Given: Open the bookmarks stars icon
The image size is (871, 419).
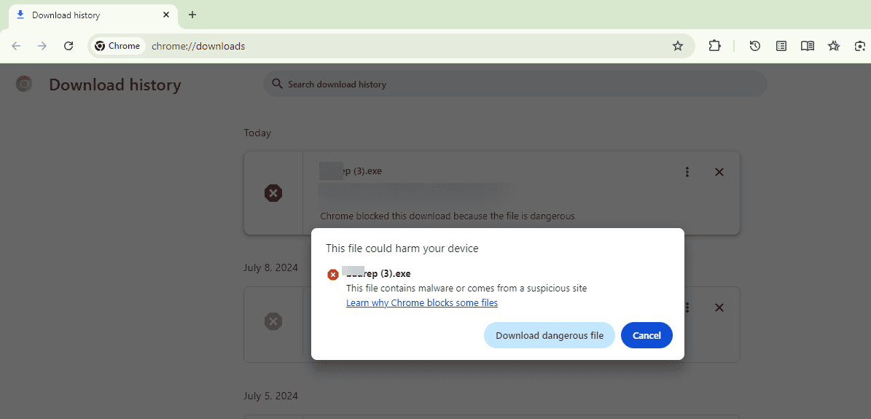Looking at the screenshot, I should (x=834, y=46).
